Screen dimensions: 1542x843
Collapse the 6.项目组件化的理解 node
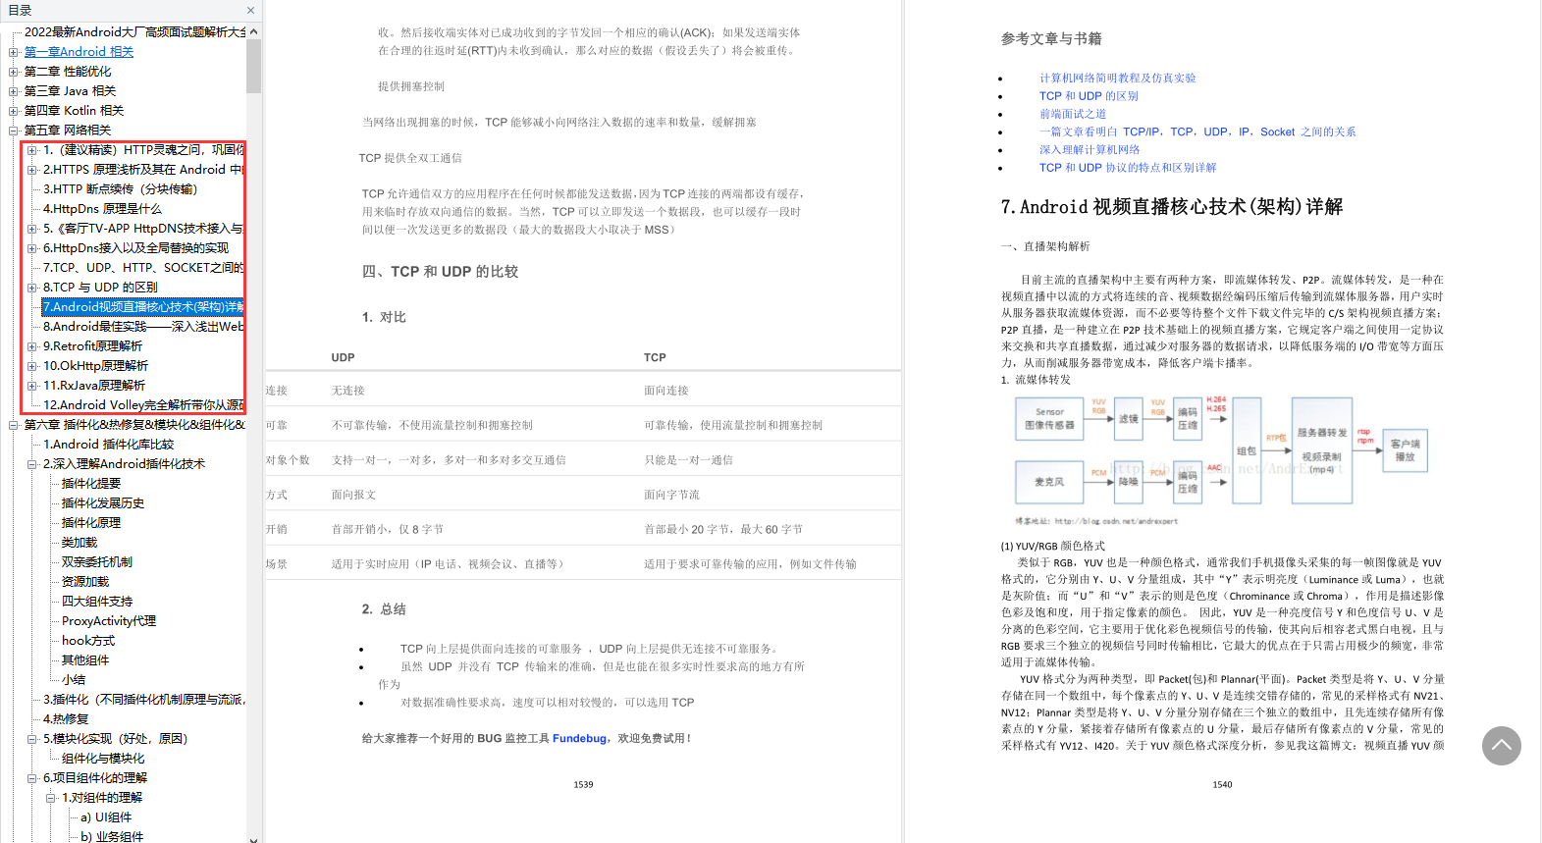point(32,778)
